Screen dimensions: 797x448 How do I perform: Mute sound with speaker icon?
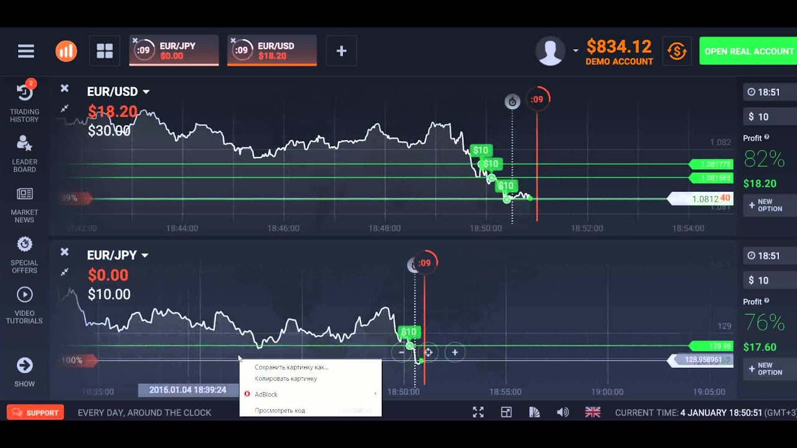coord(563,412)
